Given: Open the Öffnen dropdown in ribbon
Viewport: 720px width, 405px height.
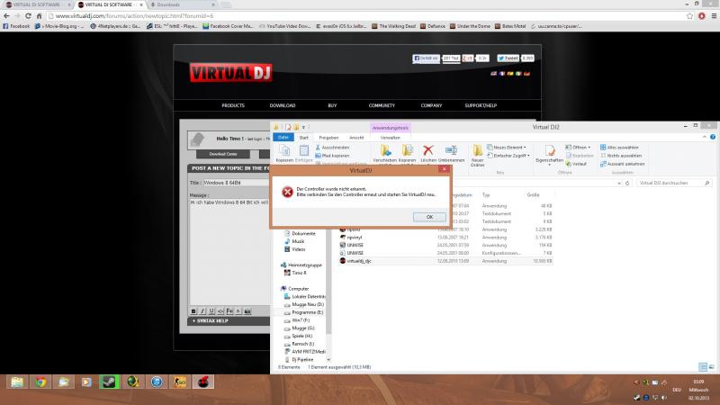Looking at the screenshot, I should click(x=578, y=148).
